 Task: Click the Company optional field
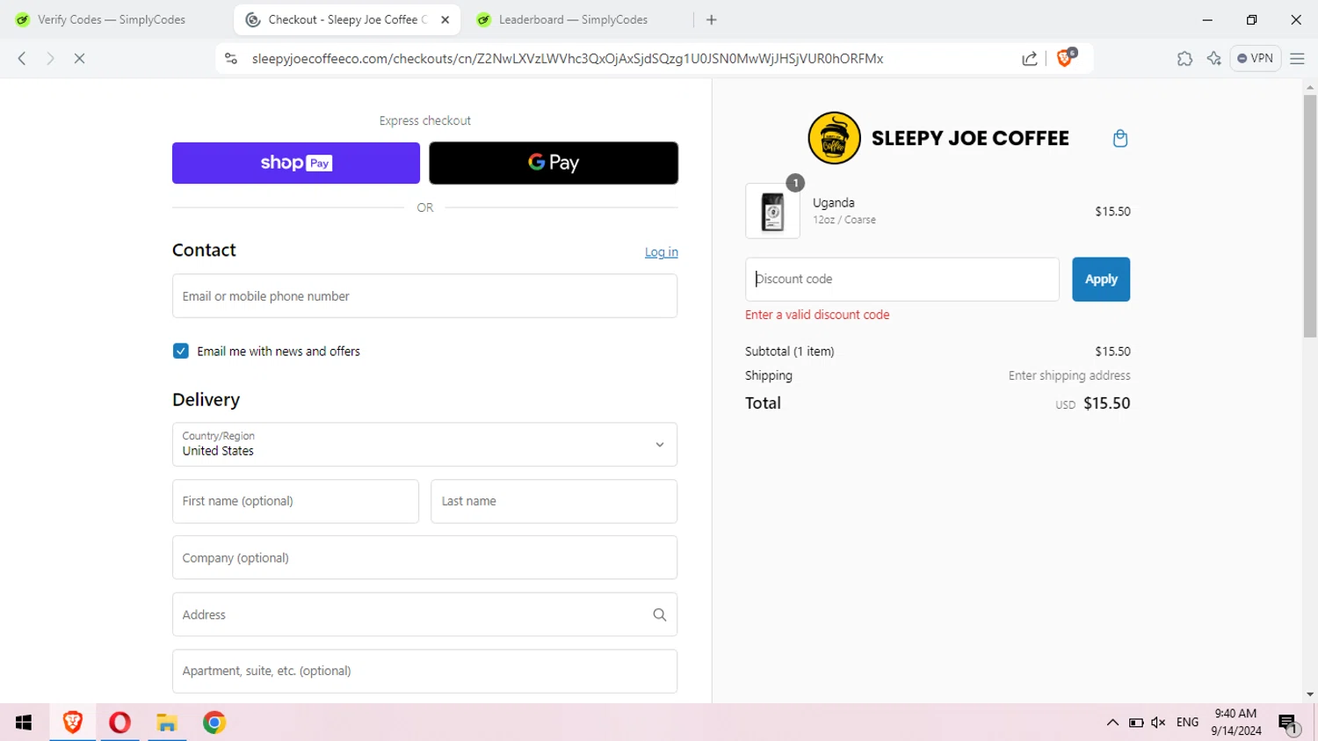[x=425, y=557]
